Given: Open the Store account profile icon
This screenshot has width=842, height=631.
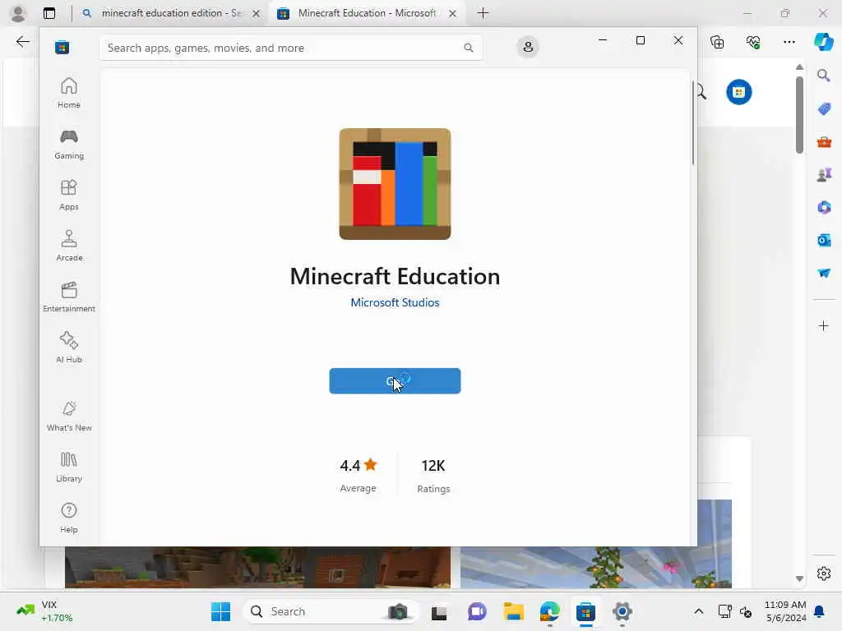Looking at the screenshot, I should (x=528, y=47).
